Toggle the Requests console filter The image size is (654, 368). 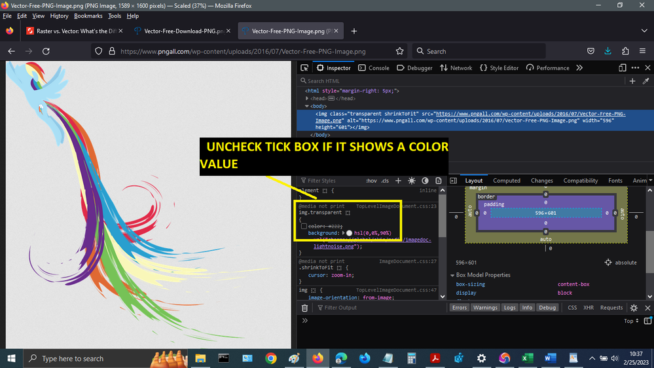[611, 308]
